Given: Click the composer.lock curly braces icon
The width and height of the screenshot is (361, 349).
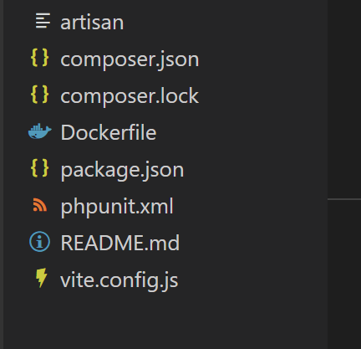Looking at the screenshot, I should pyautogui.click(x=40, y=95).
